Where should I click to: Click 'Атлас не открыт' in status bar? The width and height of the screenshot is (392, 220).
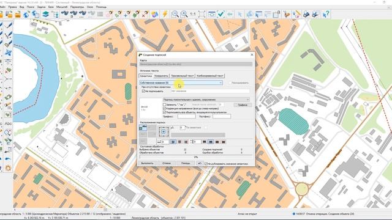(x=247, y=214)
